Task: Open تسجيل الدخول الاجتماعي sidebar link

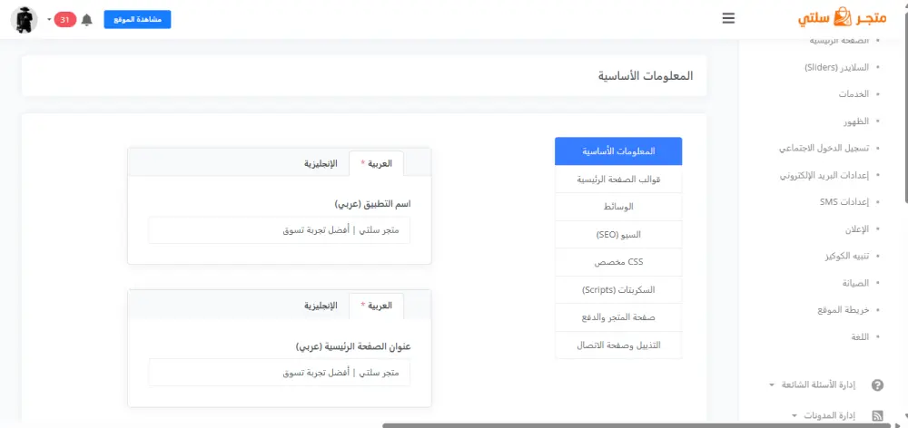Action: (x=824, y=149)
